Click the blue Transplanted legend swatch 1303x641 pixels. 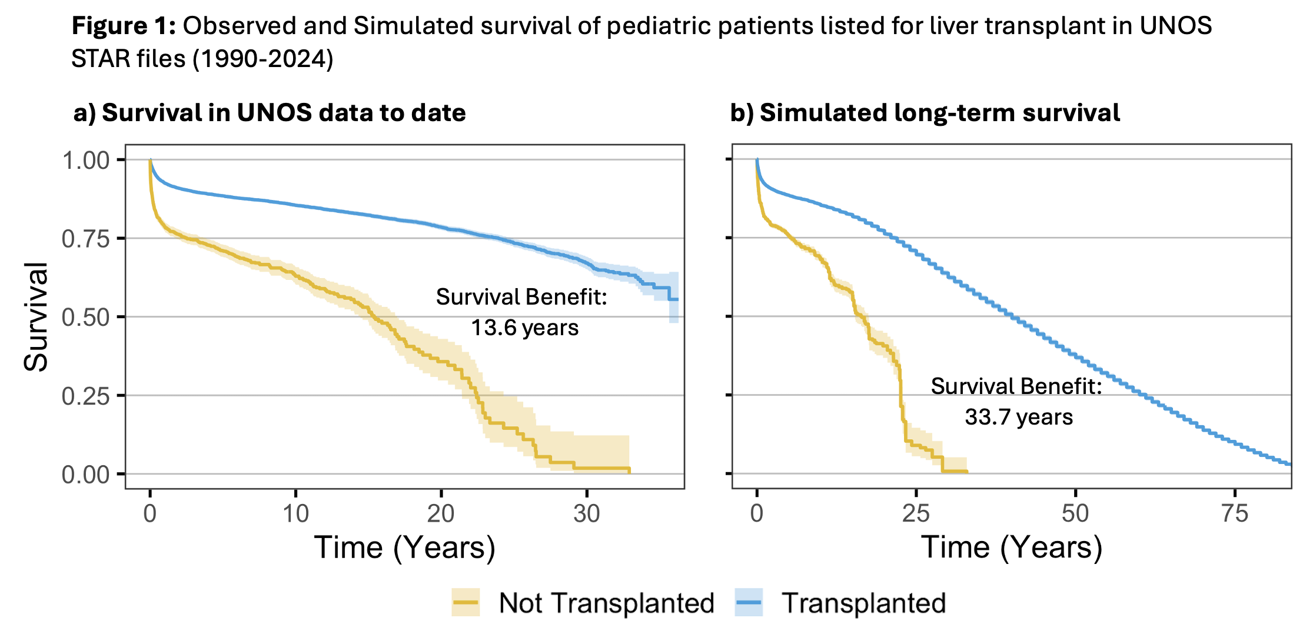pyautogui.click(x=748, y=602)
